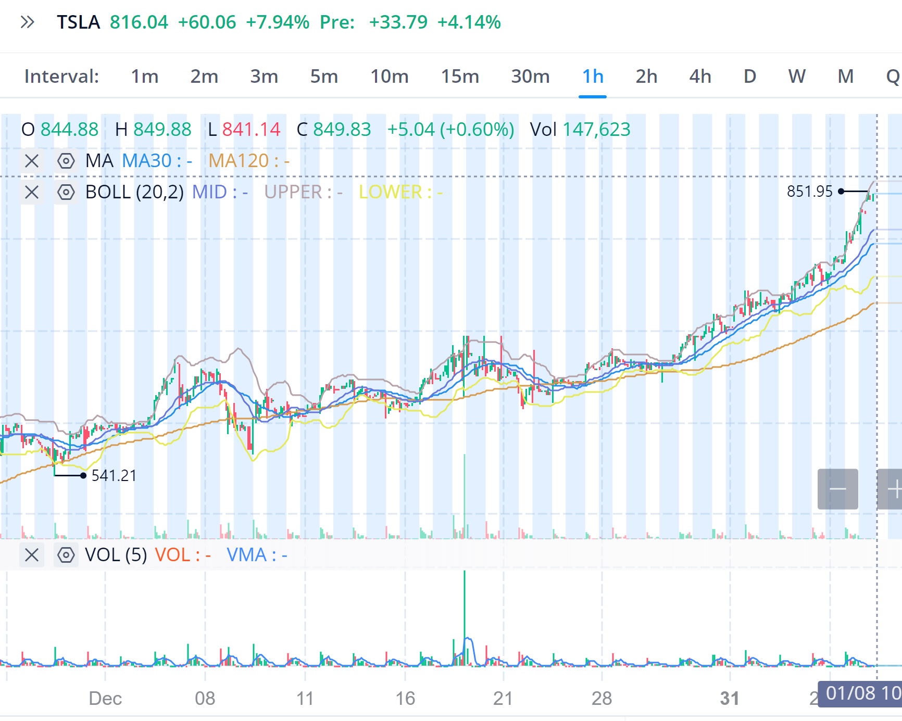The image size is (902, 721).
Task: Click the low price L 841.14
Action: click(244, 130)
